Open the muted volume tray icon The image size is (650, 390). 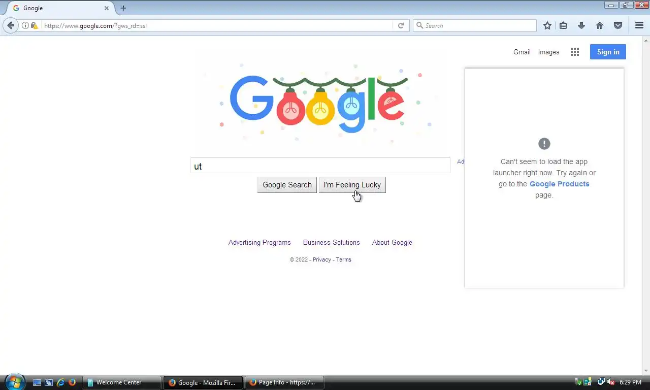tap(611, 382)
